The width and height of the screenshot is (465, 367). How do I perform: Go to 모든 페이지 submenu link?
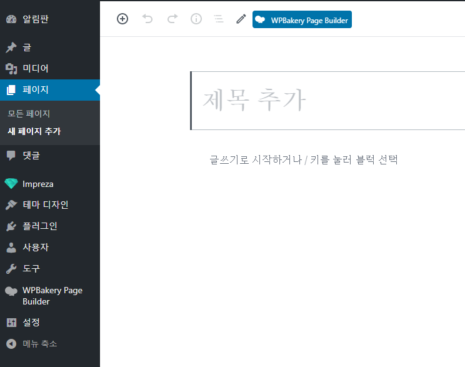pos(29,114)
